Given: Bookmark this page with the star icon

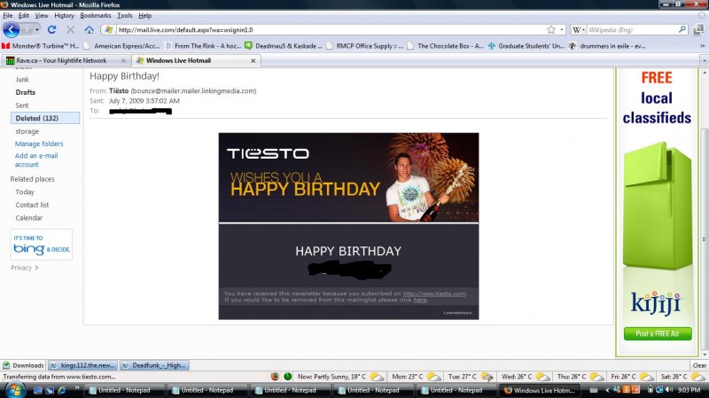Looking at the screenshot, I should pos(550,30).
